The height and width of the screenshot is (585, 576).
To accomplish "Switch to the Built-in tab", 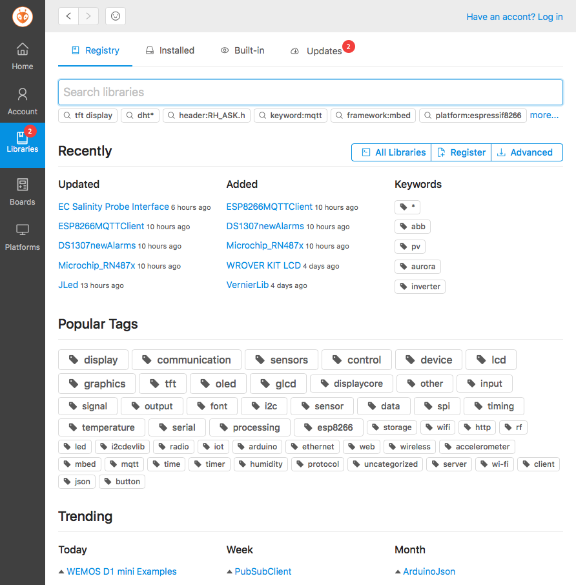I will [x=242, y=50].
